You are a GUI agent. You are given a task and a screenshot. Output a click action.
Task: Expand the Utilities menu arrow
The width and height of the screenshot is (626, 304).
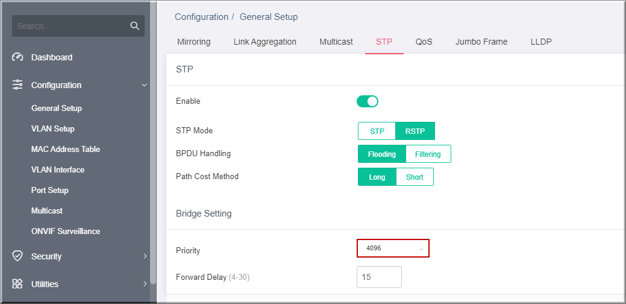pyautogui.click(x=145, y=284)
